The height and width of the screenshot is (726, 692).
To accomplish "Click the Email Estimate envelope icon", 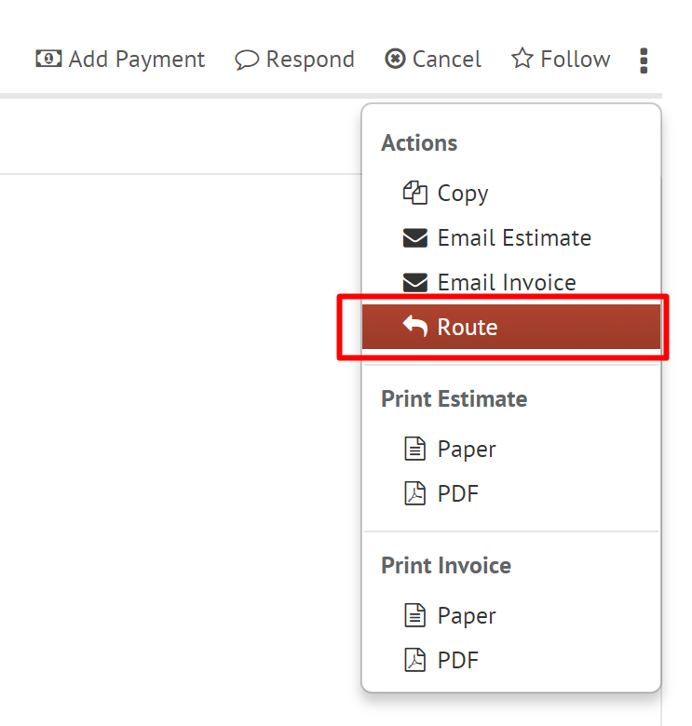I will coord(414,238).
